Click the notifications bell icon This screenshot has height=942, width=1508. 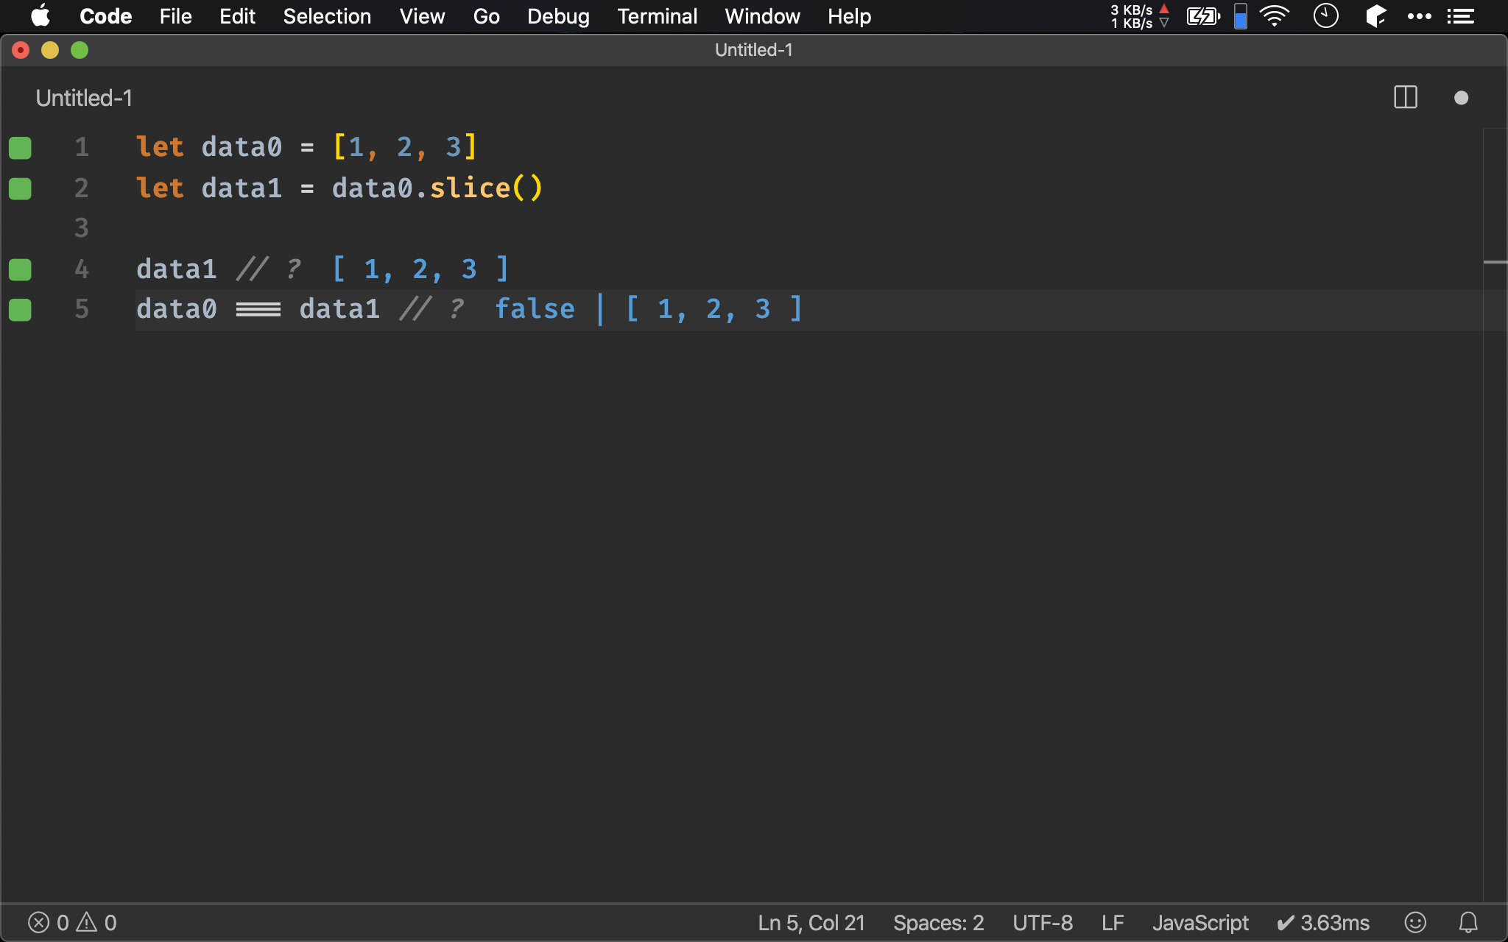click(1467, 921)
